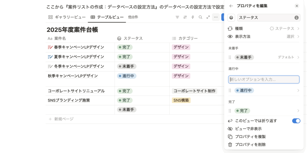Click the pink デザイン tag in the first row
Screen dimensions: 307x153
click(x=181, y=47)
